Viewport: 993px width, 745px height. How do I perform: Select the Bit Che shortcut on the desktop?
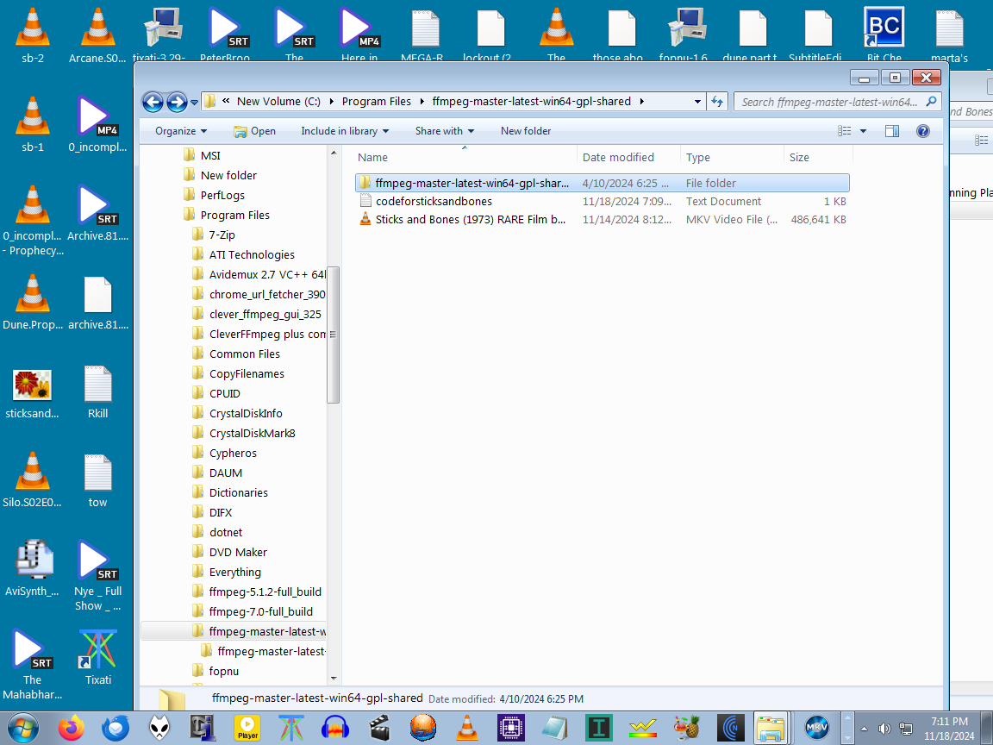(884, 33)
